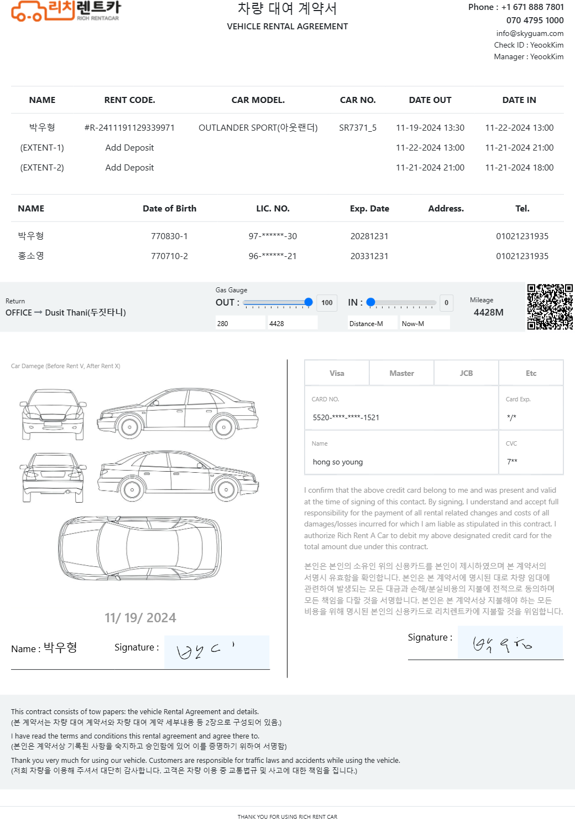Click expiry date 20281231
This screenshot has height=821, width=575.
pos(369,236)
